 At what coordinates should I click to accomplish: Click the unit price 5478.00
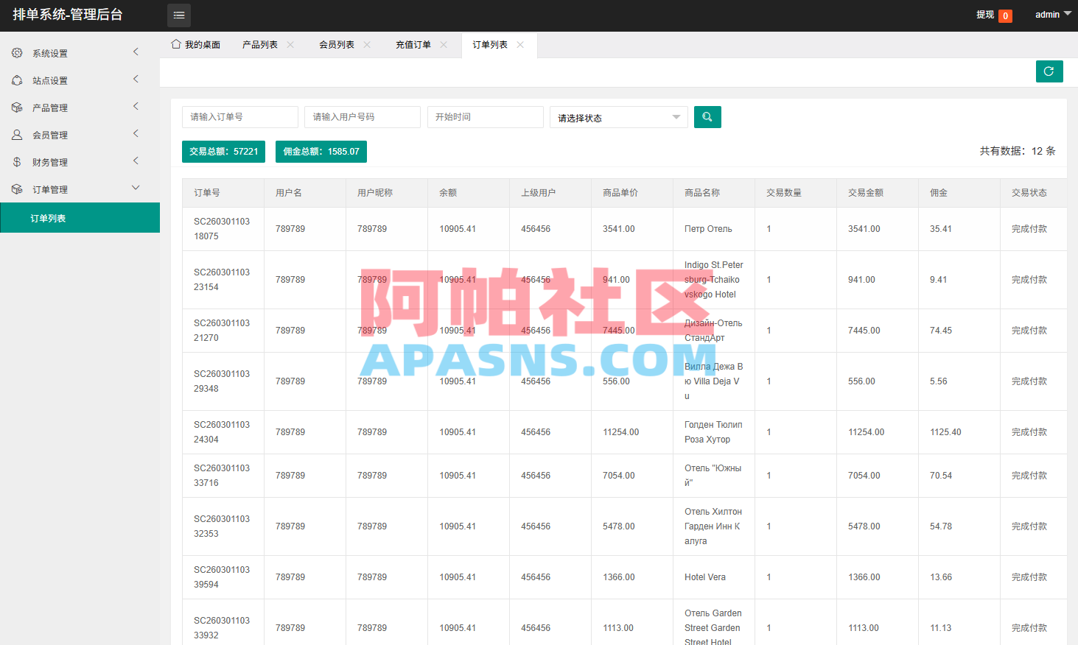click(619, 526)
